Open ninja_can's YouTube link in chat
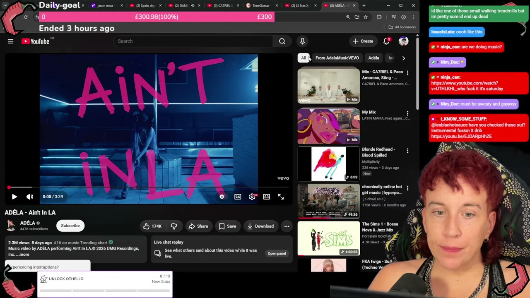This screenshot has height=298, width=530. (x=464, y=86)
